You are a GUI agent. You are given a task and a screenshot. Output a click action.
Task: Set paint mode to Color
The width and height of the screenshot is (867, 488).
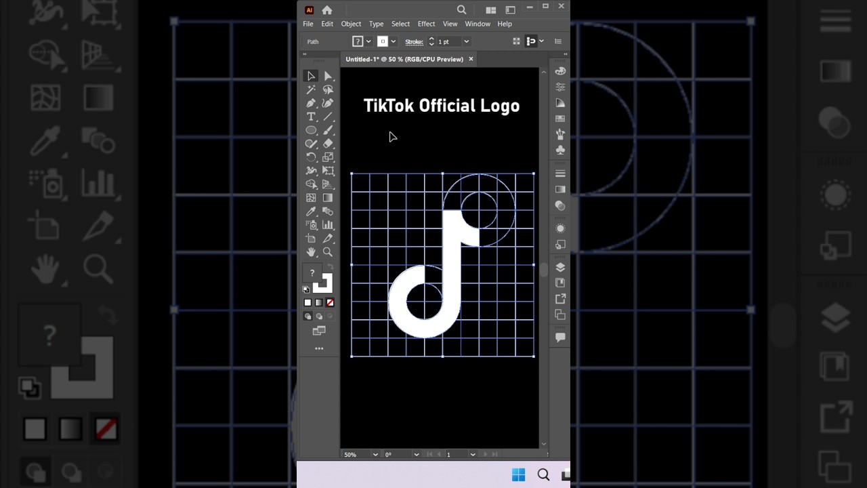(308, 302)
